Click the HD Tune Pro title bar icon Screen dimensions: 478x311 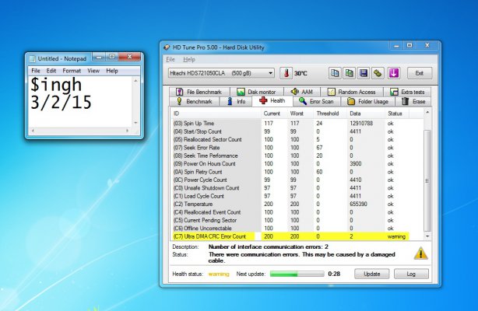[167, 47]
